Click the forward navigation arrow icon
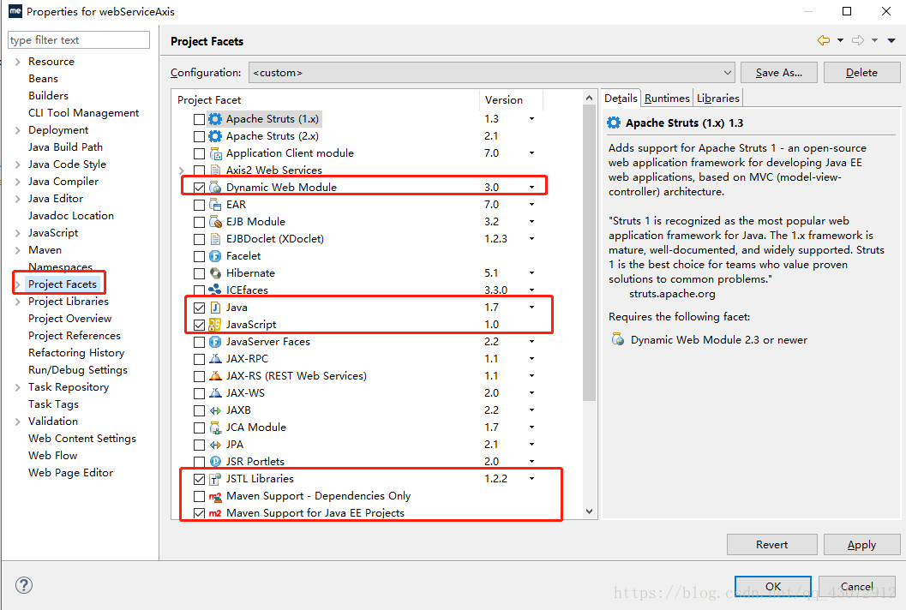This screenshot has width=906, height=610. [x=858, y=40]
